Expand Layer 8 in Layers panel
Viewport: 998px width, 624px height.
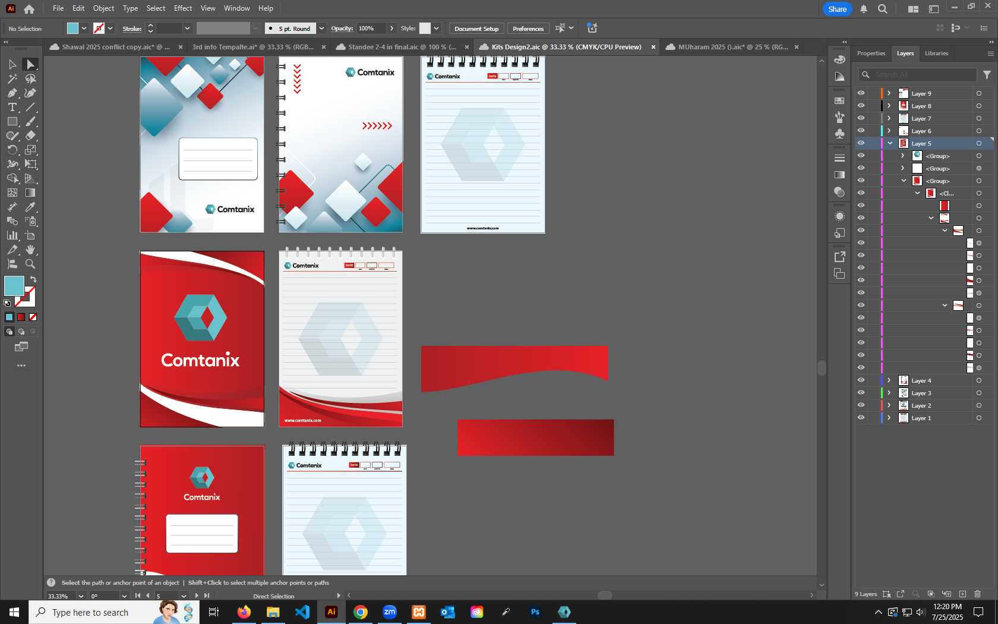click(x=889, y=106)
